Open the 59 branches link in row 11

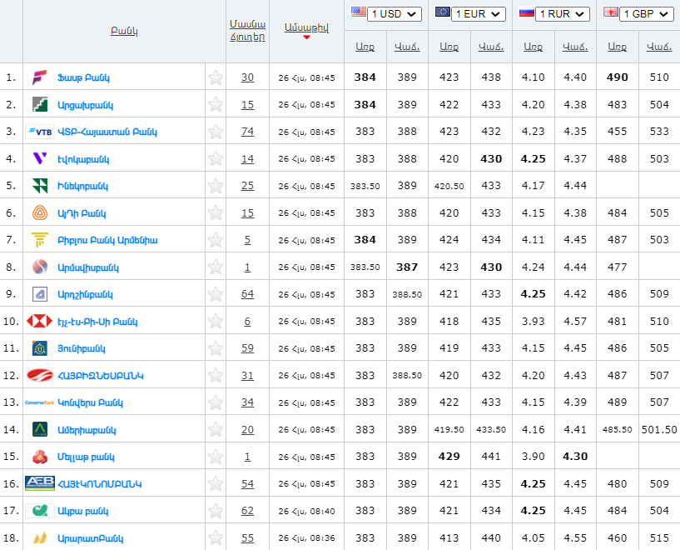pos(248,348)
